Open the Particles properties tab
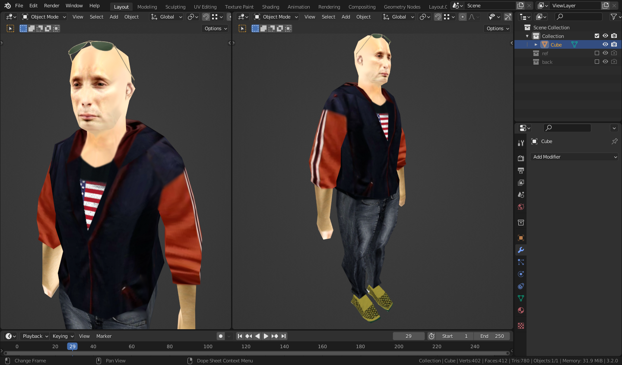The width and height of the screenshot is (622, 365). [521, 262]
